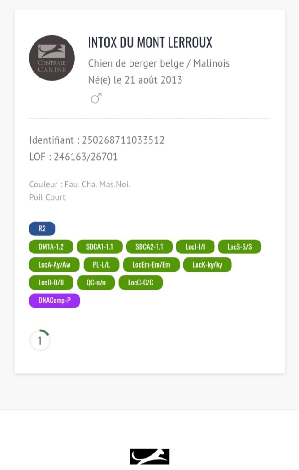Click the DM1A-1.2 genetic test badge

[51, 246]
